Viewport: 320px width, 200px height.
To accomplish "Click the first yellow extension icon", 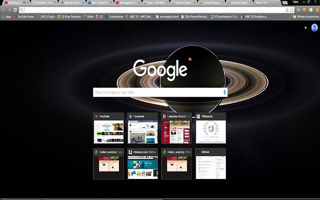I will coord(298,10).
